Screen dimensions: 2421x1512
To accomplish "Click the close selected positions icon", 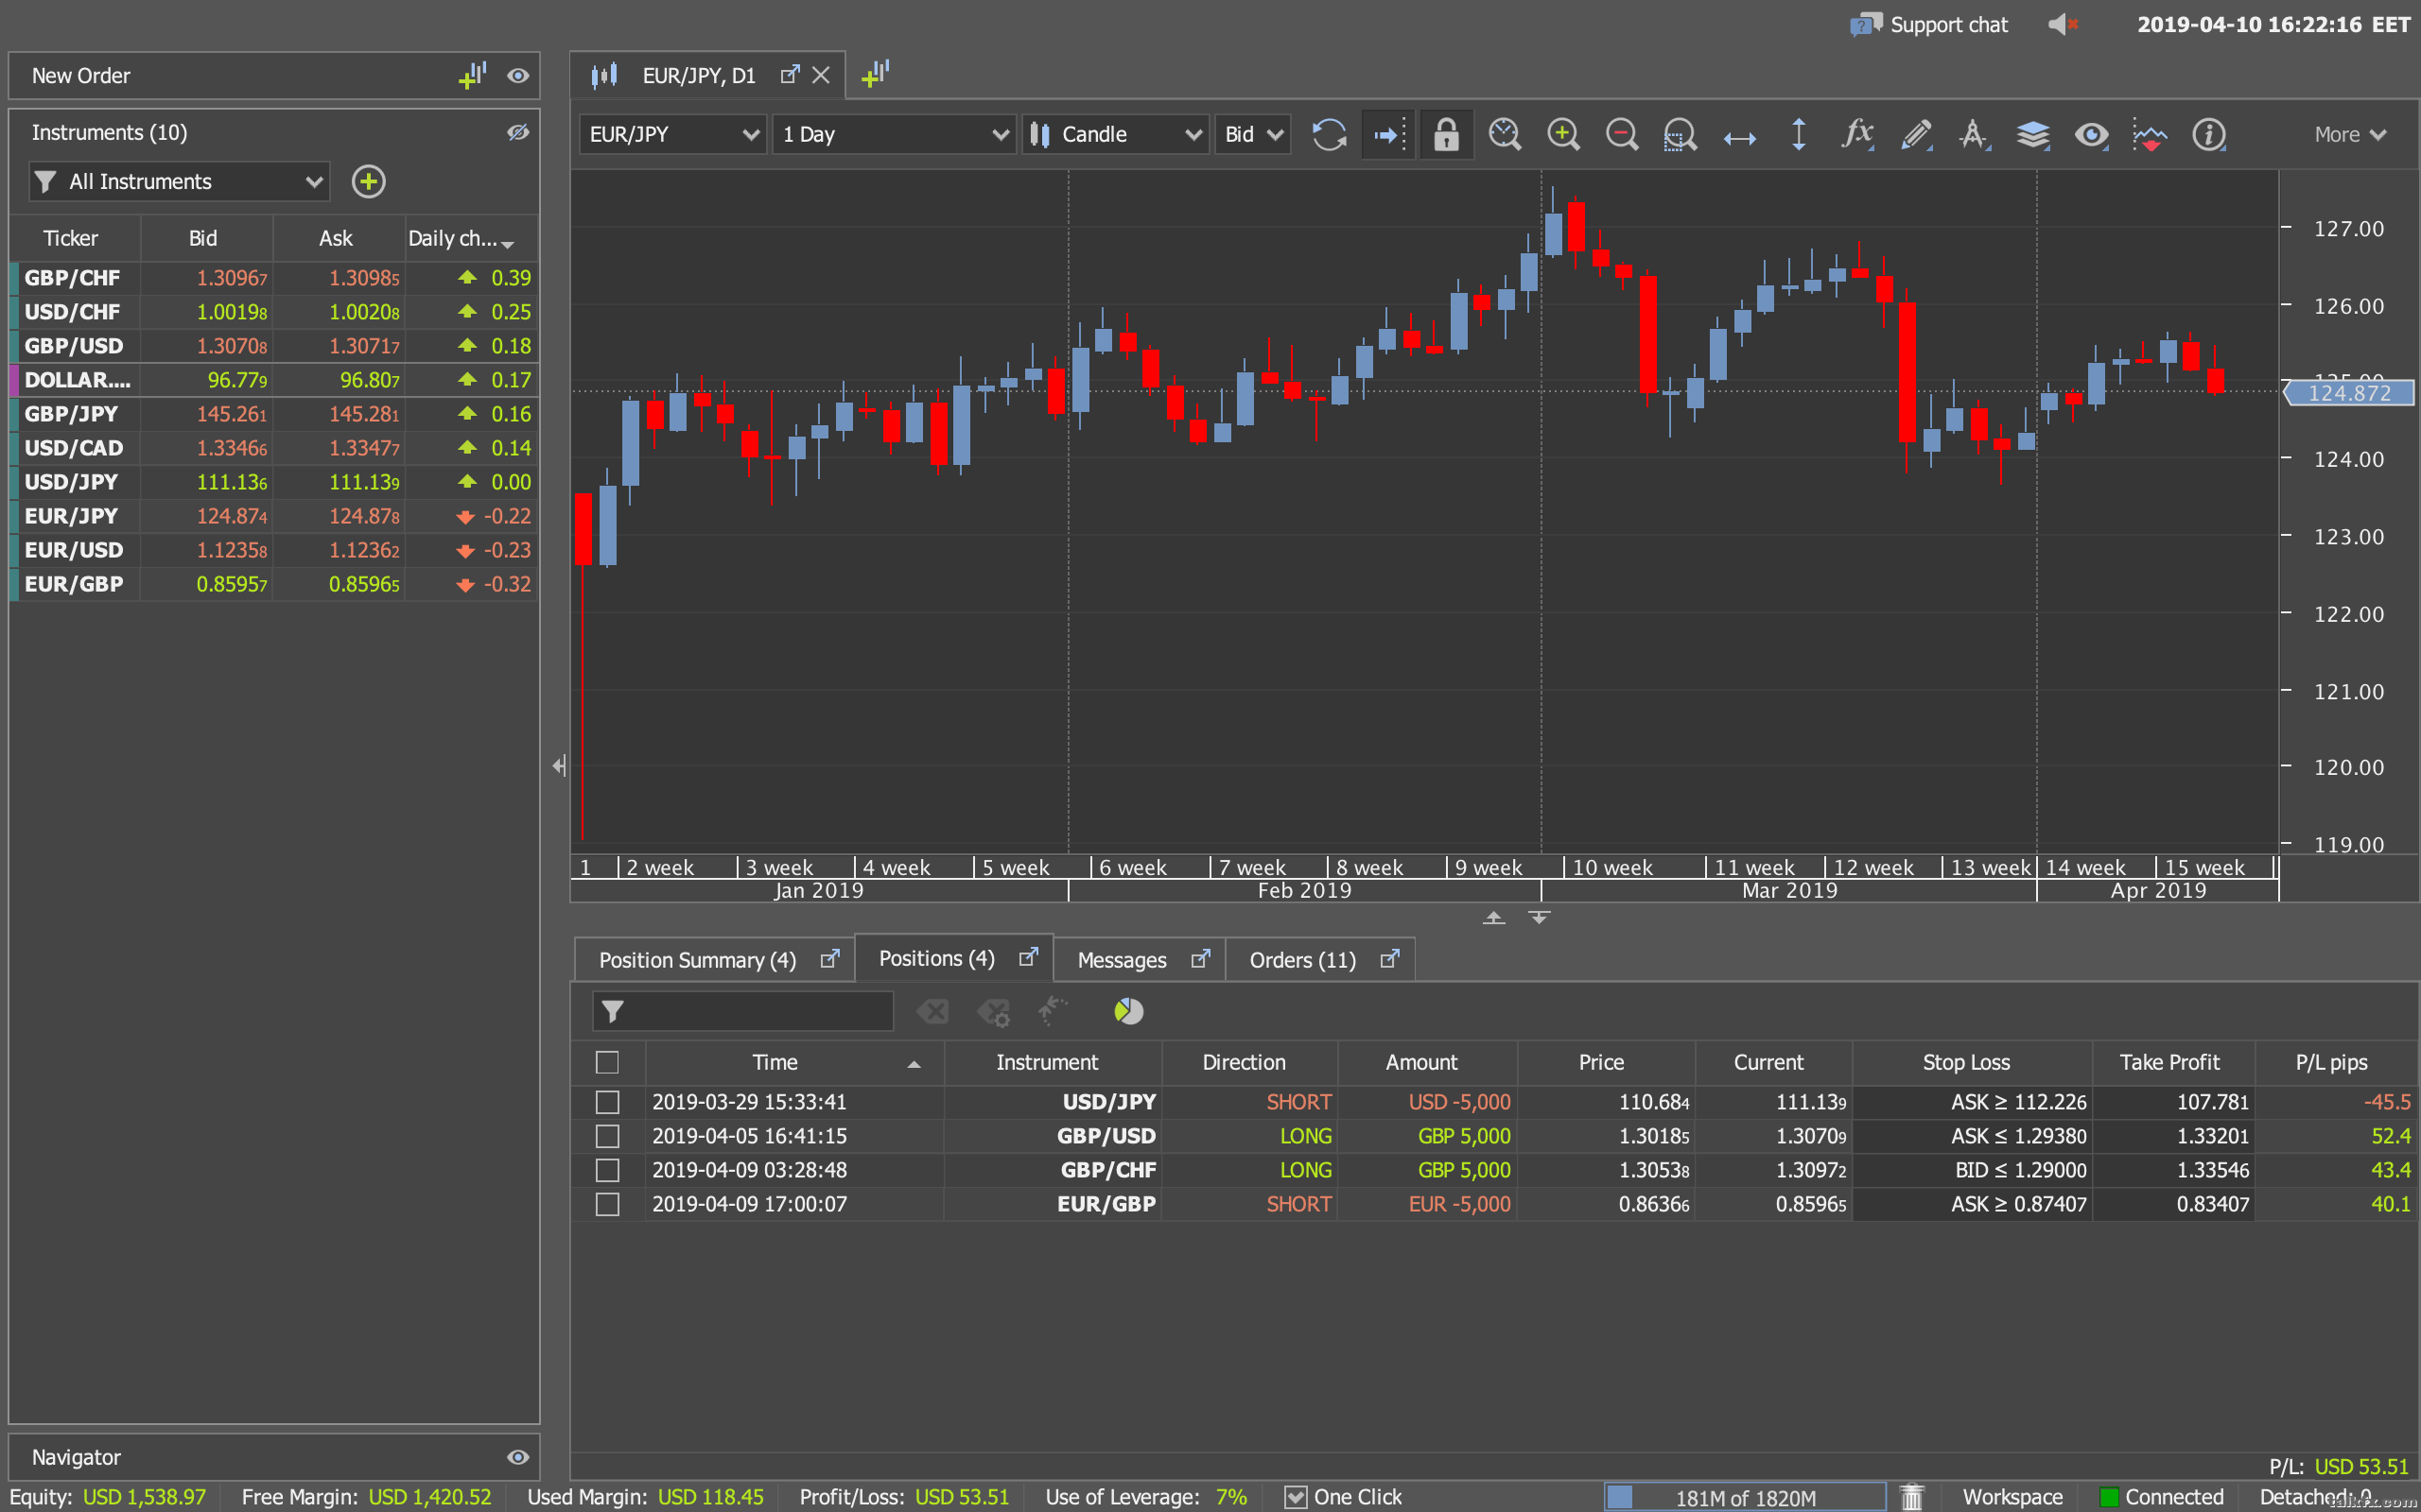I will [x=932, y=1011].
